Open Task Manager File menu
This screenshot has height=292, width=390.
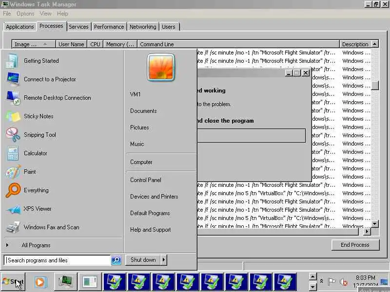click(7, 14)
